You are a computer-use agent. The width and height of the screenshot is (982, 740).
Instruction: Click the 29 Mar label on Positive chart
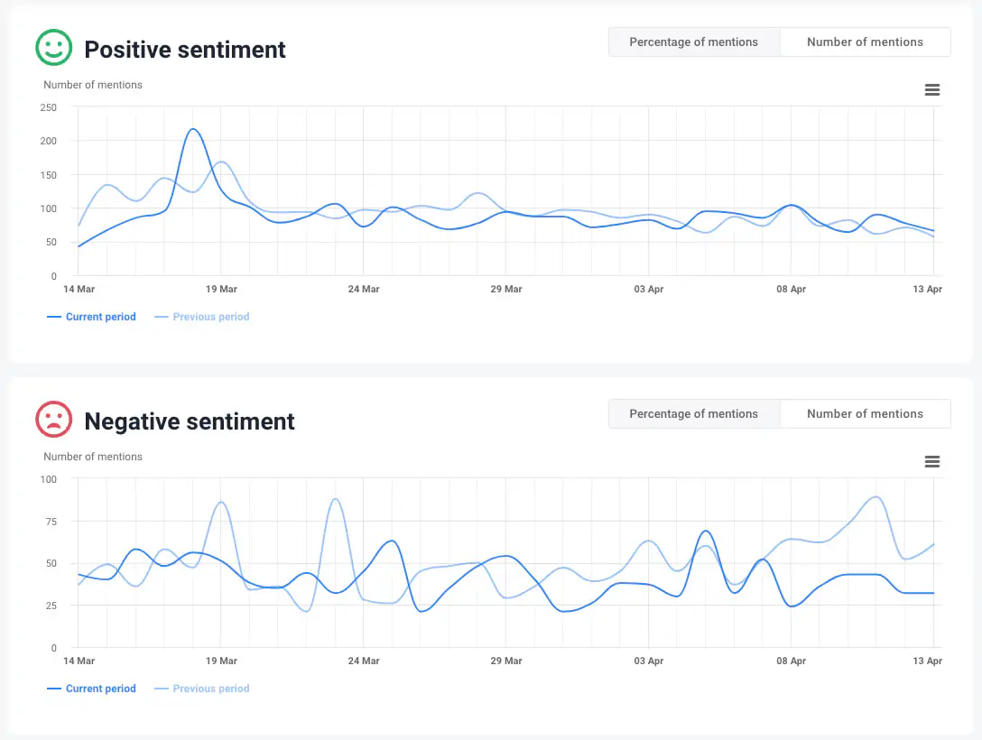point(506,290)
